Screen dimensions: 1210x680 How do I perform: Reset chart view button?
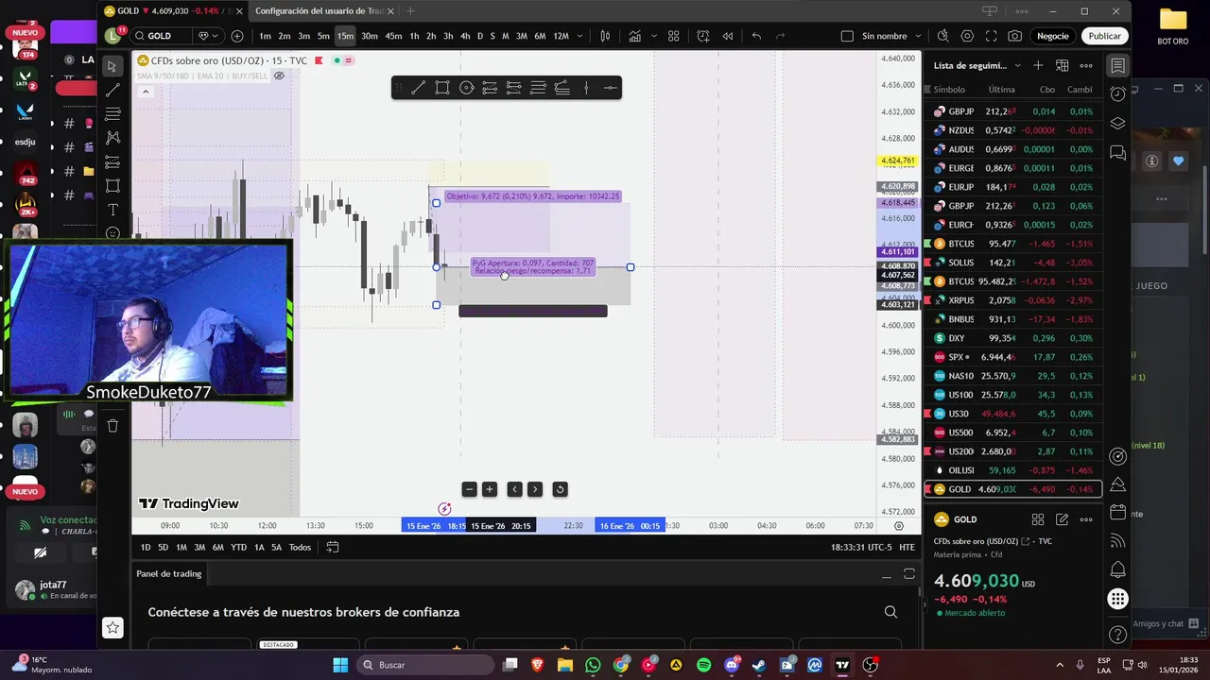560,489
